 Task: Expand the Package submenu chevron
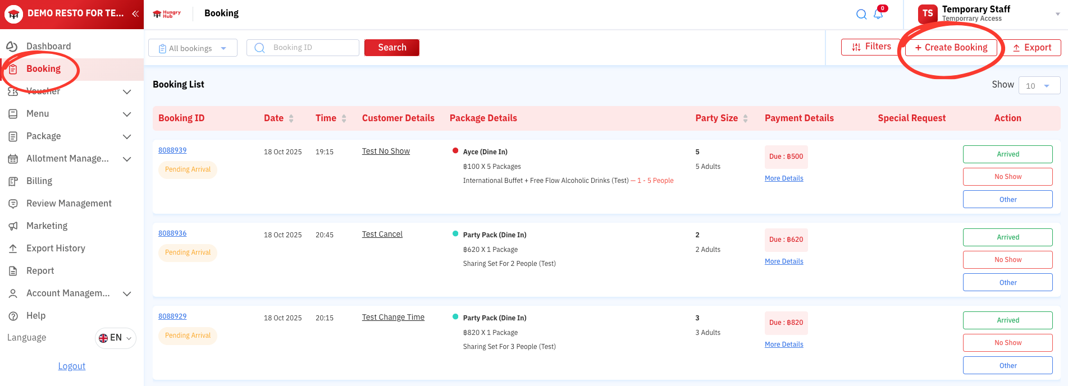(127, 136)
